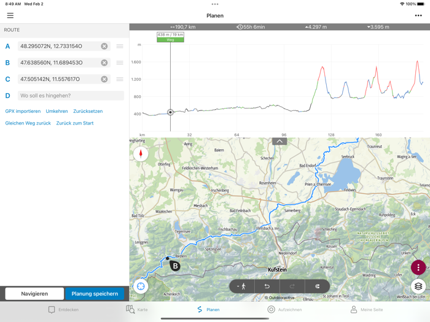430x322 pixels.
Task: Undo last route change
Action: pyautogui.click(x=267, y=286)
